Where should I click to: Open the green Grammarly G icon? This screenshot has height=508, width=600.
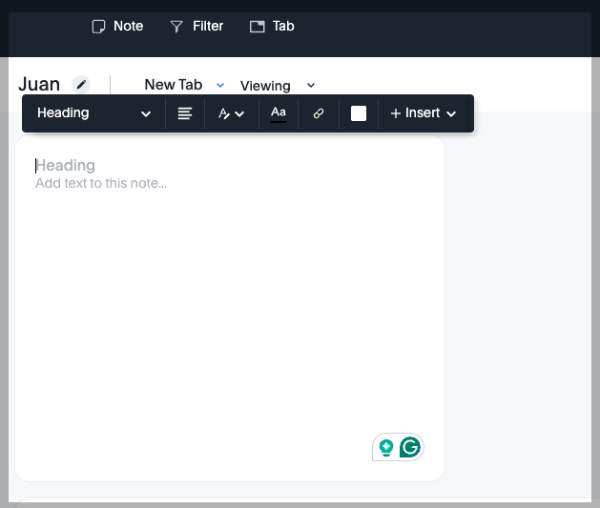410,447
